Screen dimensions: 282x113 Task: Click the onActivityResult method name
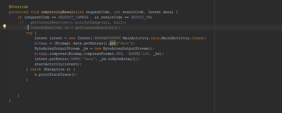58,12
